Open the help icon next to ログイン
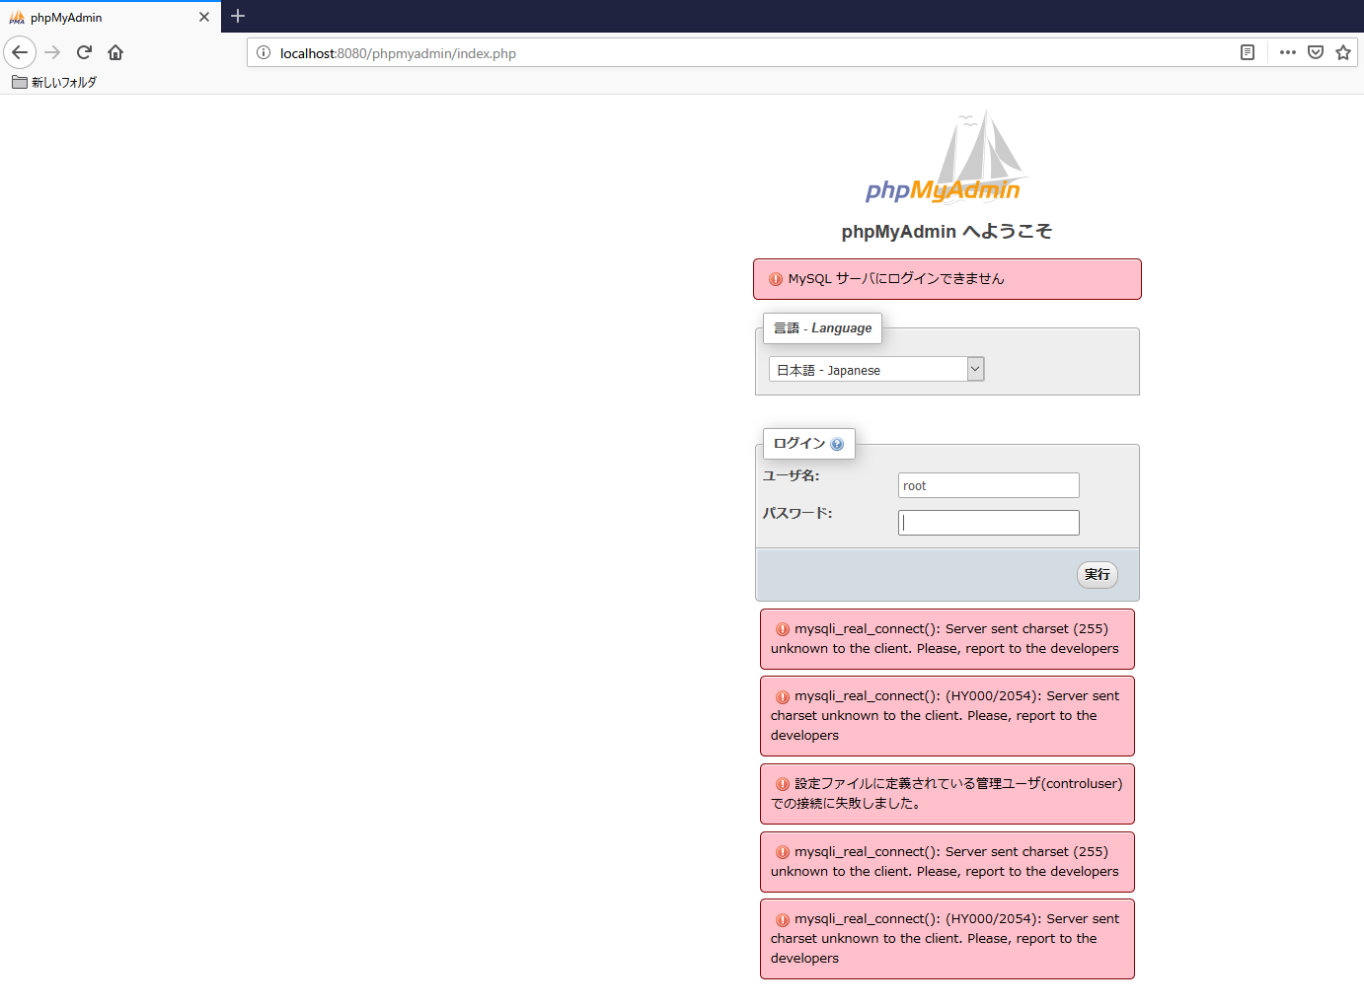Screen dimensions: 1364x1007 click(838, 443)
